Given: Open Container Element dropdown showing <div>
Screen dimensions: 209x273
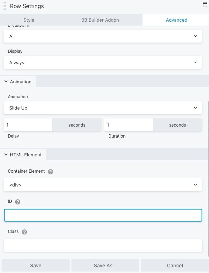Looking at the screenshot, I should click(103, 185).
